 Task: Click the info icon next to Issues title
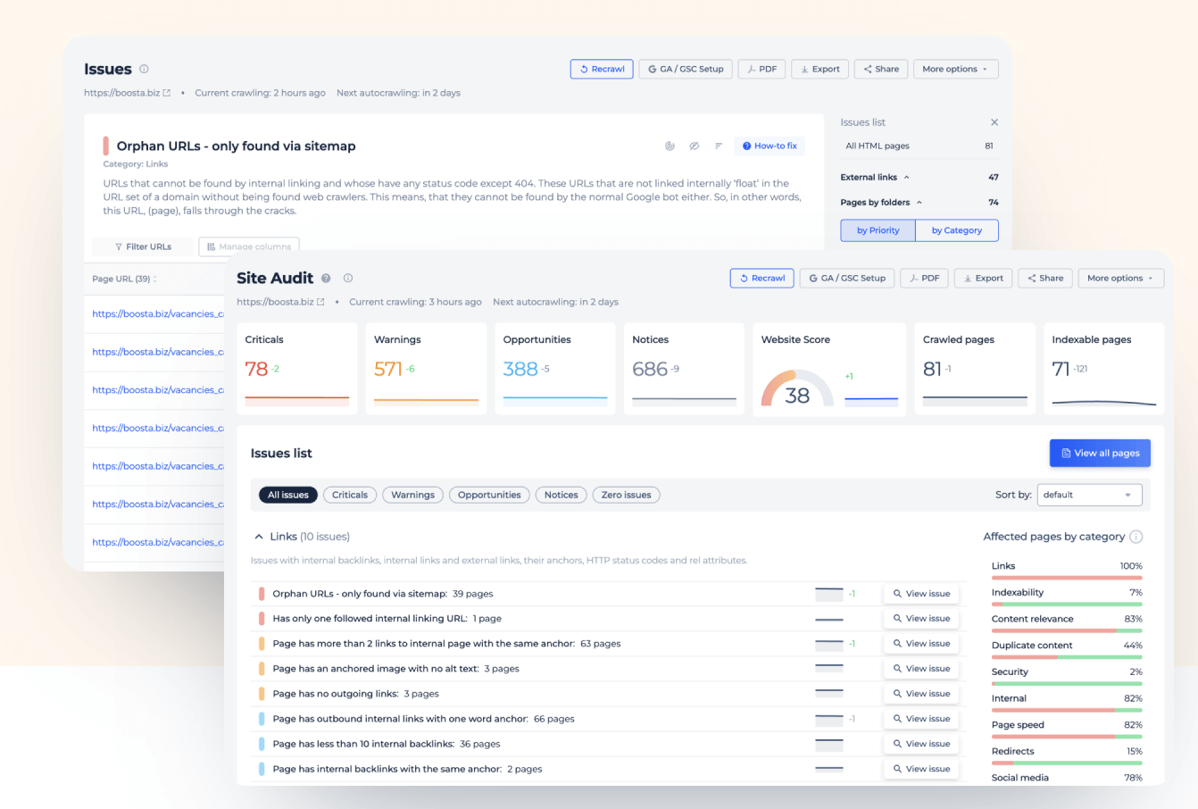pyautogui.click(x=144, y=69)
